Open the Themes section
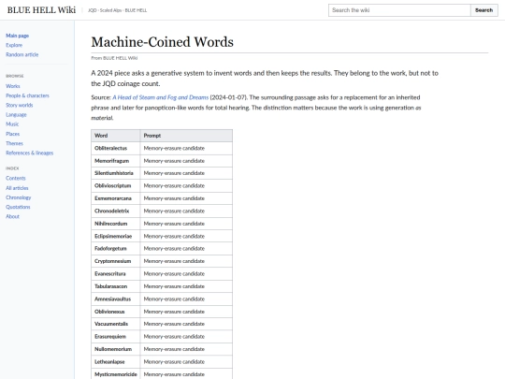505x379 pixels. (x=14, y=143)
